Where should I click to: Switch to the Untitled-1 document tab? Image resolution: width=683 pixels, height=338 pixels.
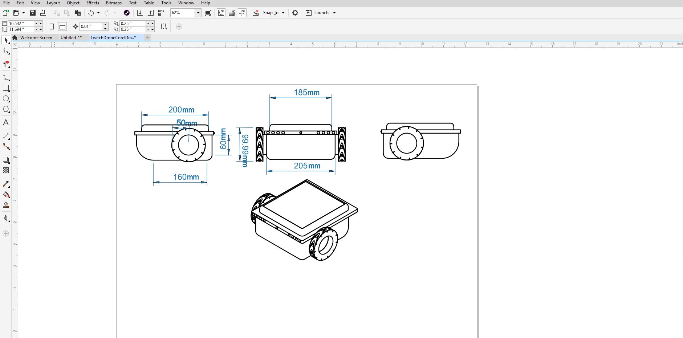(71, 37)
